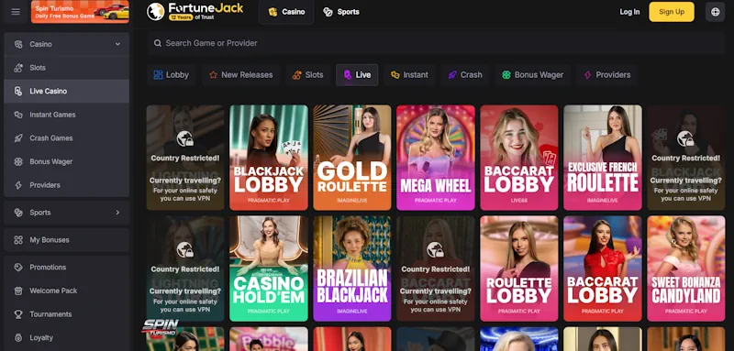Go to Live Casino in sidebar
The width and height of the screenshot is (734, 351).
66,91
